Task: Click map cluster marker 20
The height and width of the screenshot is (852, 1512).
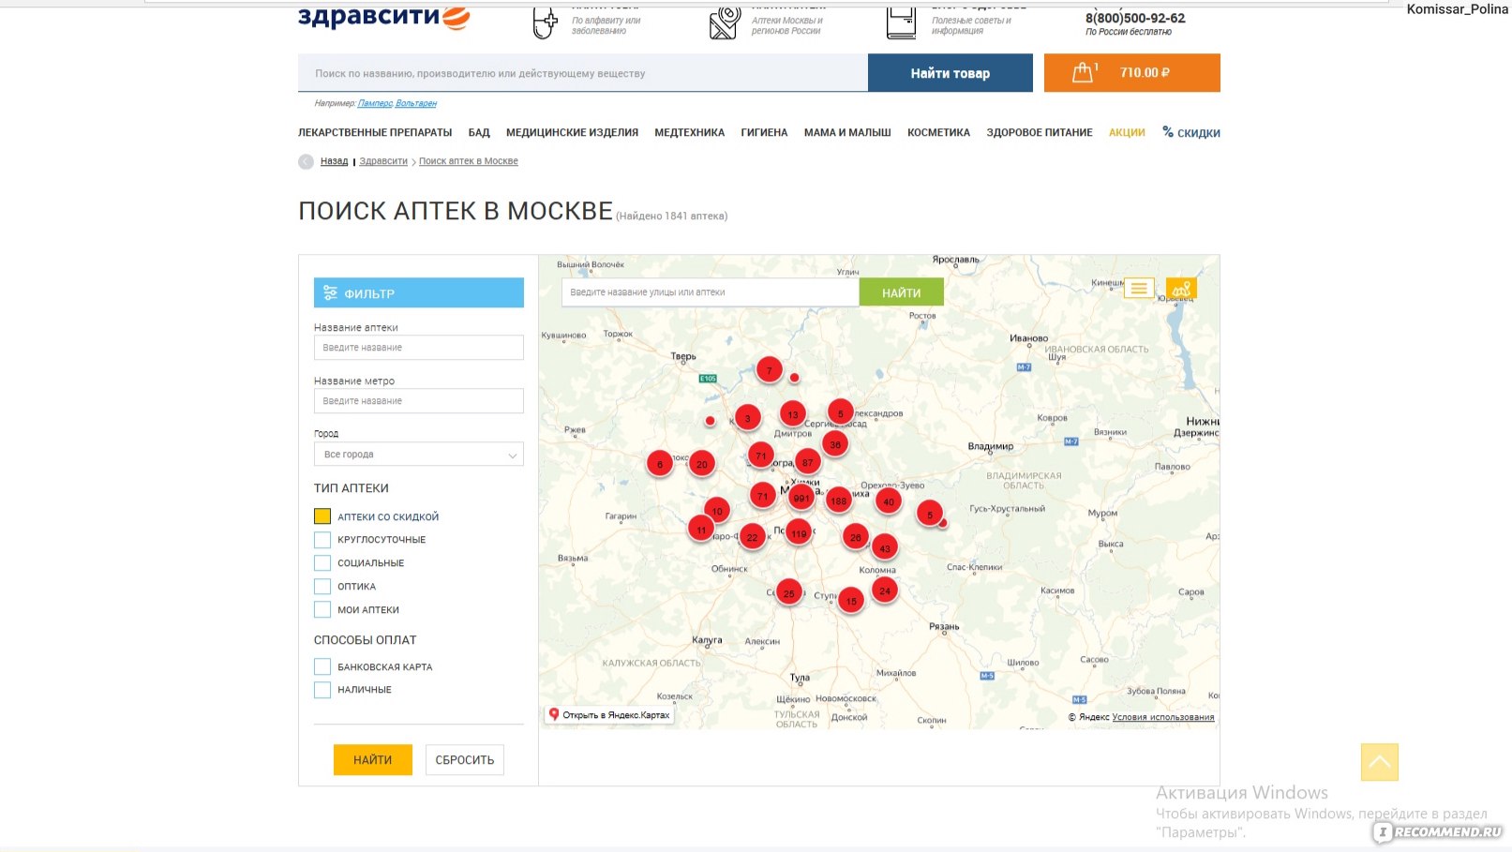Action: tap(701, 464)
